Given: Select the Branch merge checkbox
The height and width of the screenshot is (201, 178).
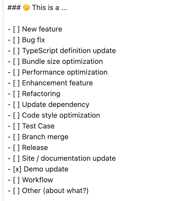Looking at the screenshot, I should coord(16,137).
